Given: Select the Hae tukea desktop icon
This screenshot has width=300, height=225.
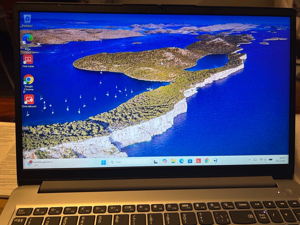Looking at the screenshot, I should (28, 61).
